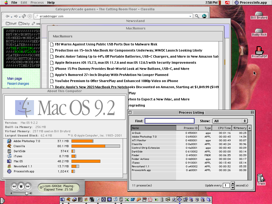This screenshot has width=272, height=204.
Task: Open the iPhone 15 Pro Dummy article
Action: click(122, 69)
